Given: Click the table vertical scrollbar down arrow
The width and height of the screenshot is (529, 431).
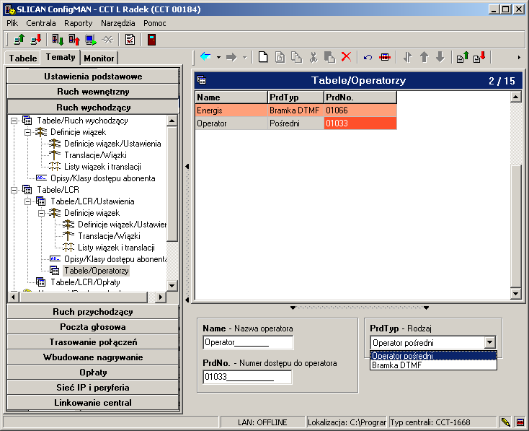Looking at the screenshot, I should 515,294.
